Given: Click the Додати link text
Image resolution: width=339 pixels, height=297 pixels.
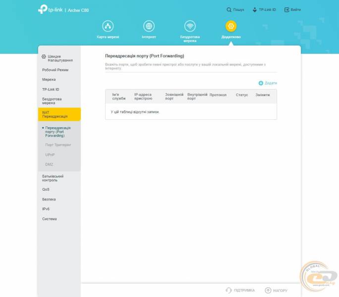Looking at the screenshot, I should click(x=271, y=83).
